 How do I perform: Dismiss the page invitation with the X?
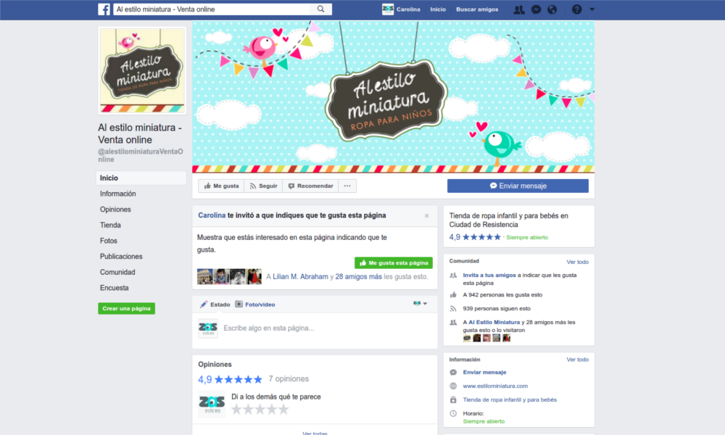click(x=426, y=216)
